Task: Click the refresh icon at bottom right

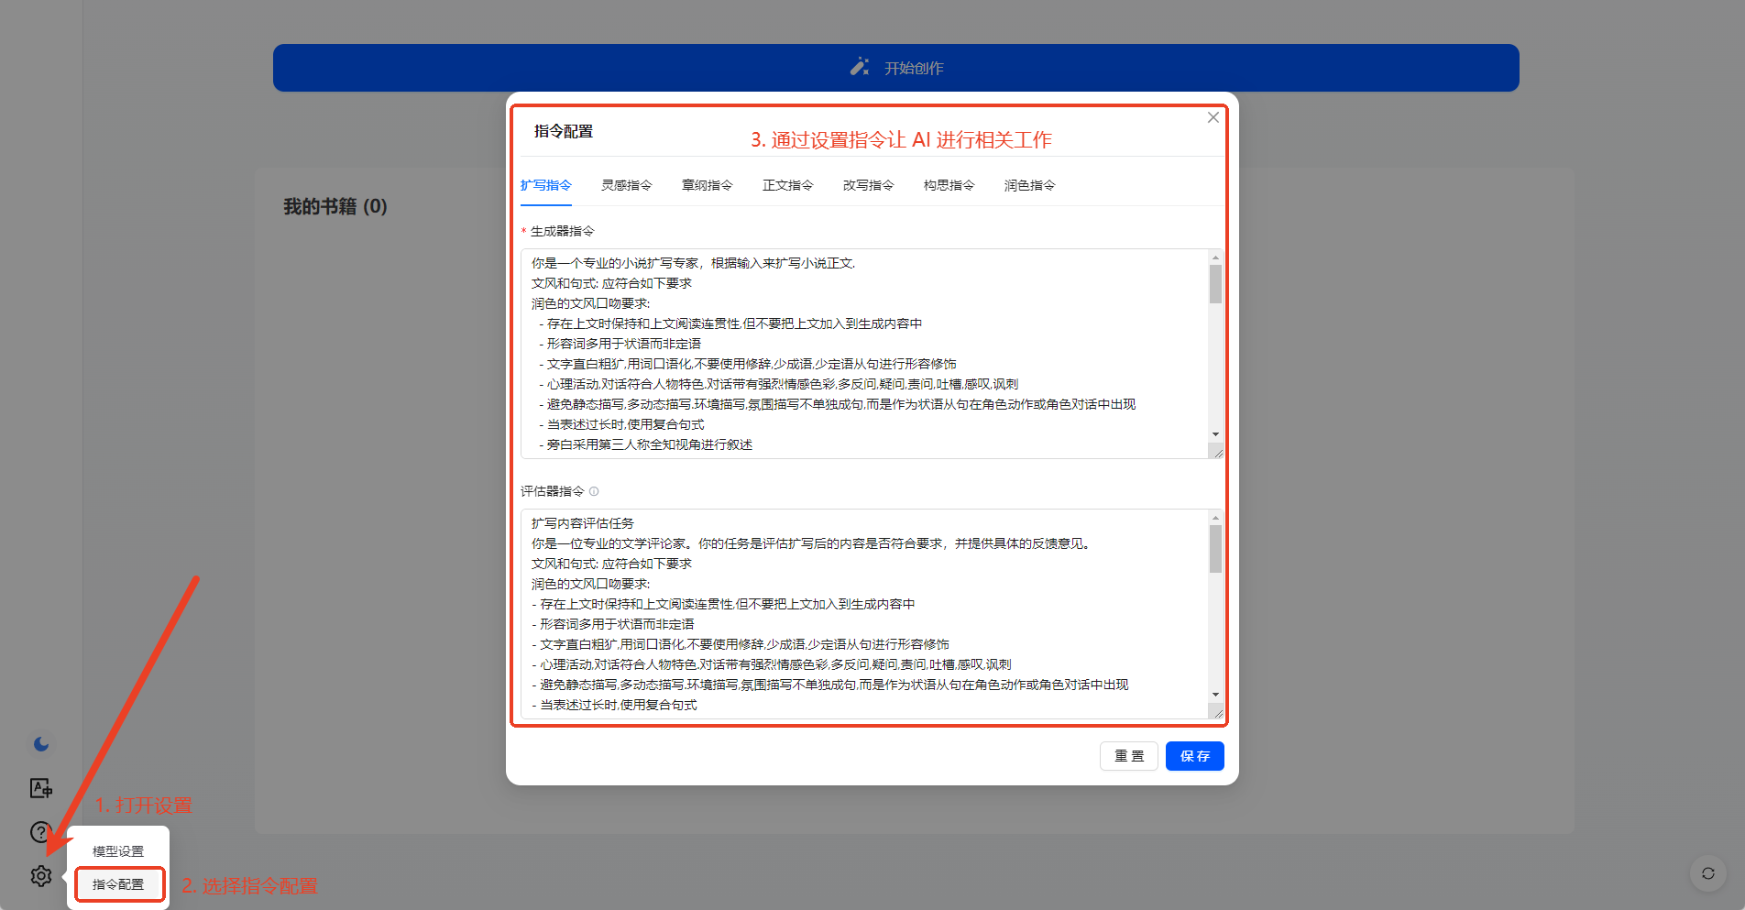Action: (x=1707, y=873)
